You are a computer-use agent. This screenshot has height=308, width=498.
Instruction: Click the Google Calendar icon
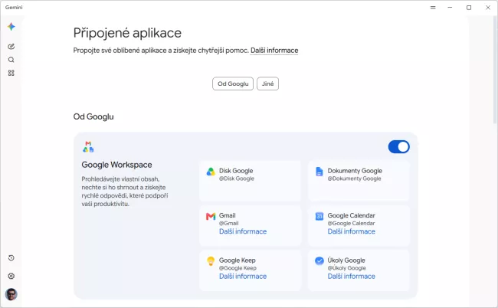pos(319,216)
